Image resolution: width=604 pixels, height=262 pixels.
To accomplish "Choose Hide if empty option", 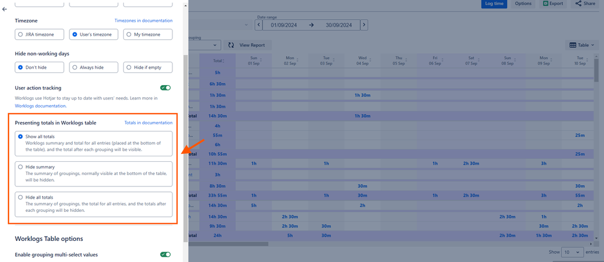I will (x=148, y=68).
